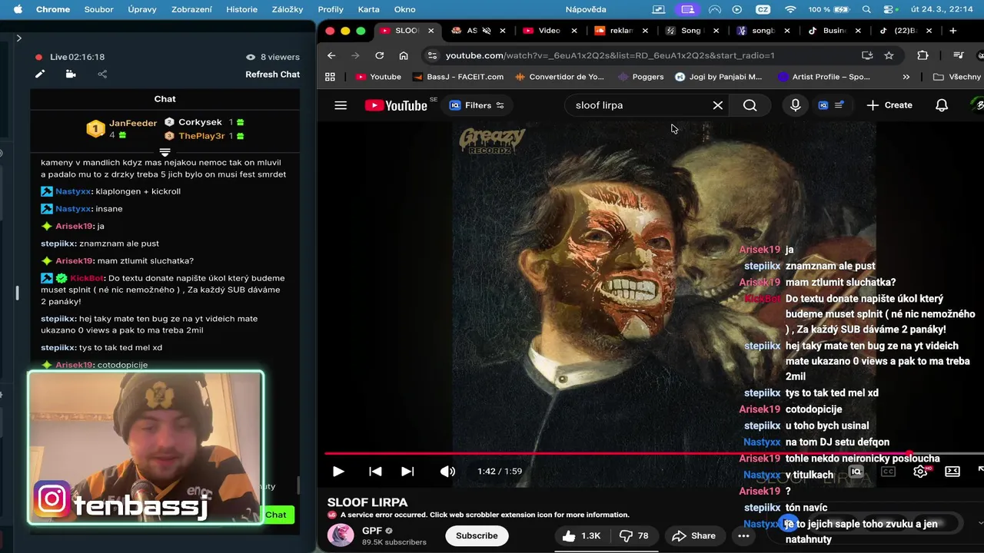View site information icon in address bar
Image resolution: width=984 pixels, height=553 pixels.
click(433, 55)
